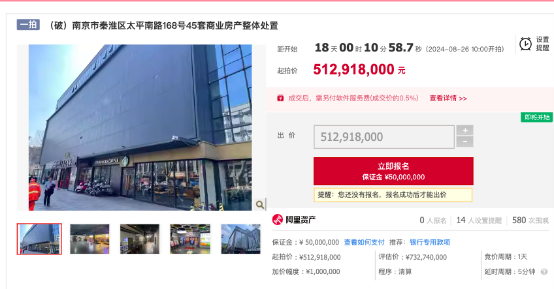
Task: Click the main Starbucks building photo
Action: coord(140,127)
